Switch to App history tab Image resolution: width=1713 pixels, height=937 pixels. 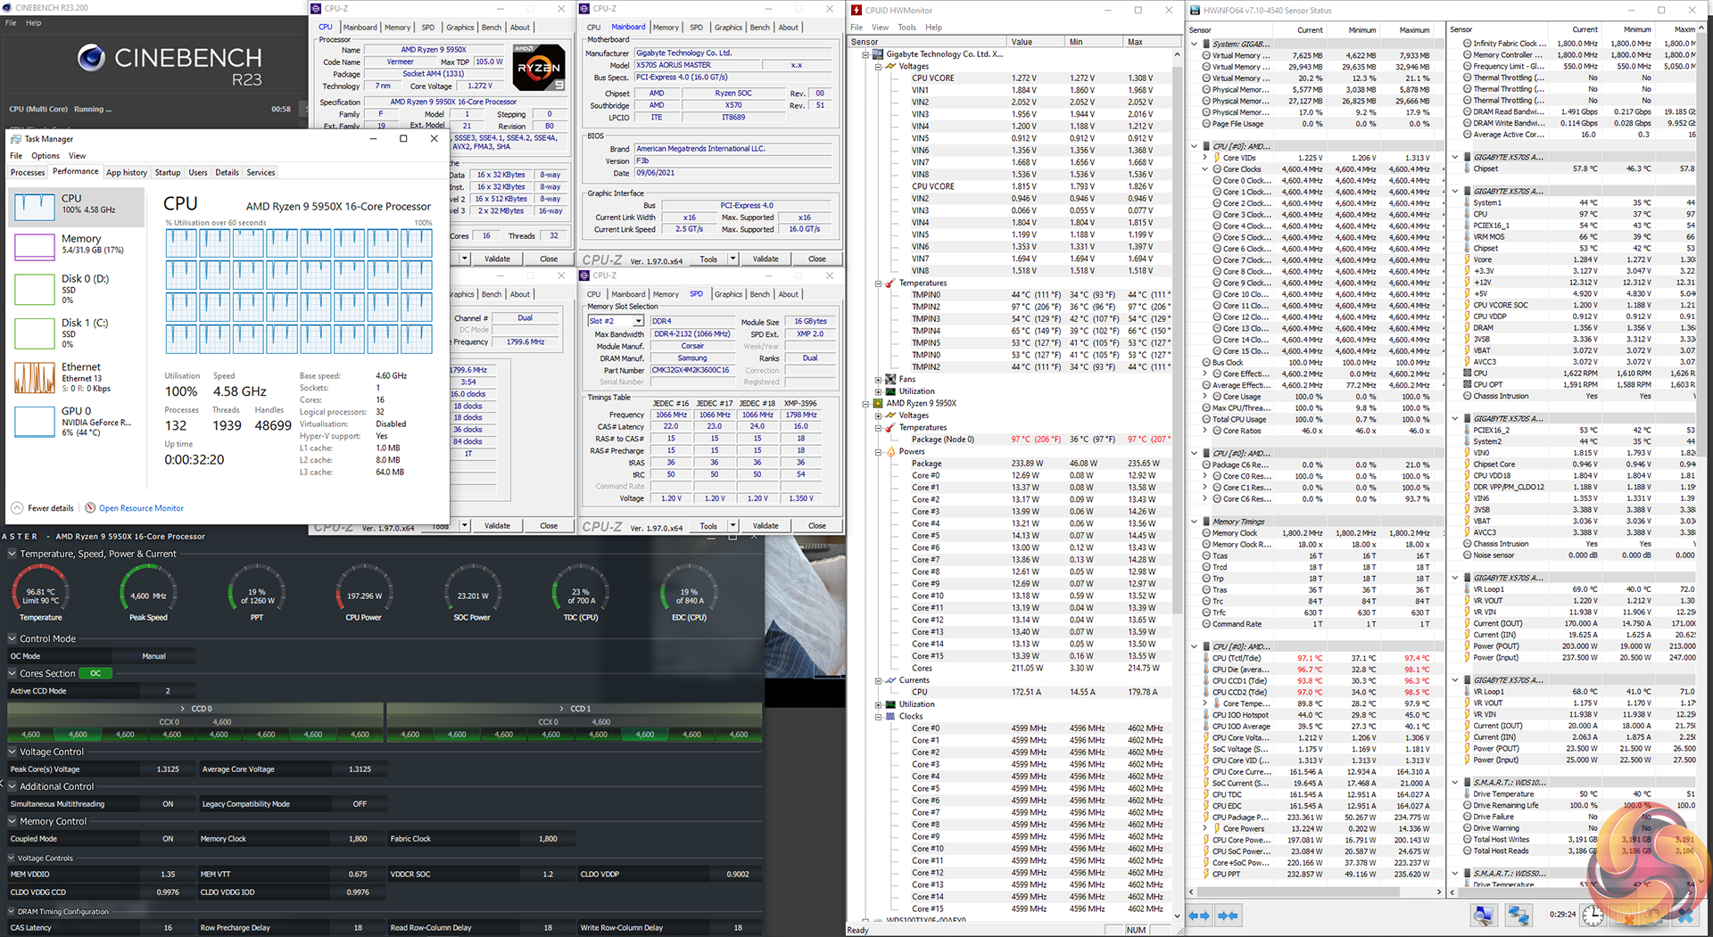[x=127, y=173]
